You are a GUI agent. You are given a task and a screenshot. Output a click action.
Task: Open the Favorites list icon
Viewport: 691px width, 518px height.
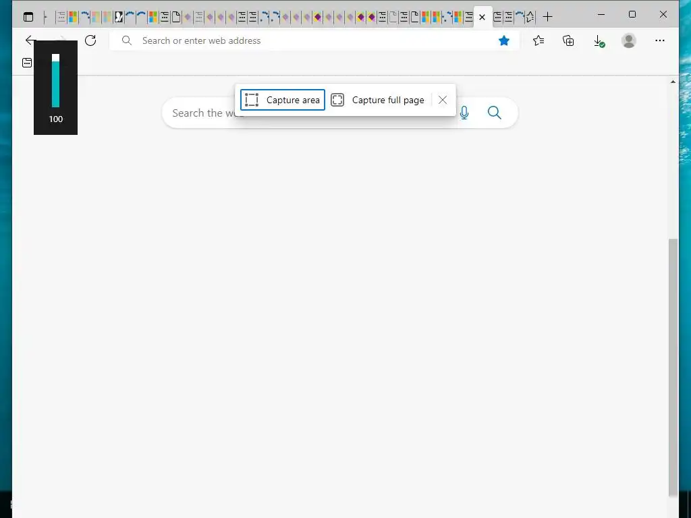coord(538,40)
